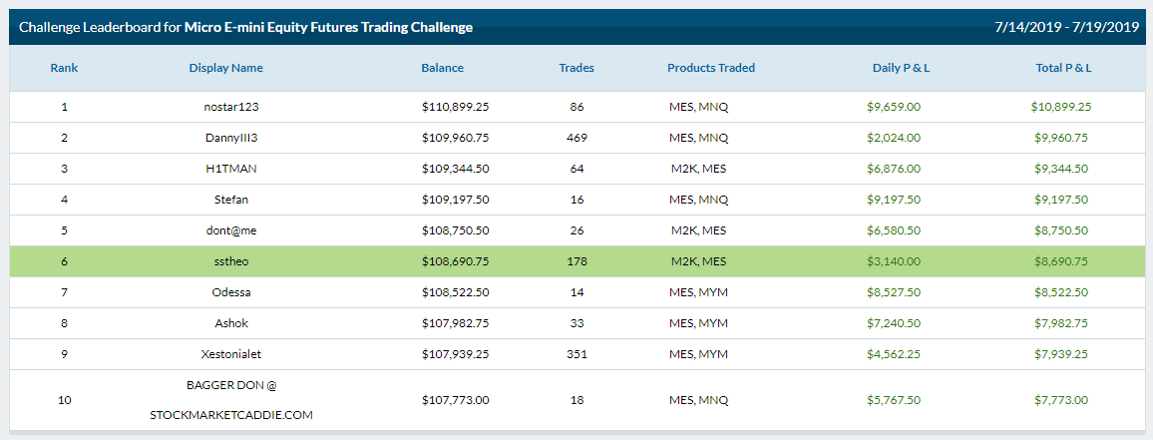Click the Trades column header
1153x440 pixels.
pyautogui.click(x=576, y=68)
